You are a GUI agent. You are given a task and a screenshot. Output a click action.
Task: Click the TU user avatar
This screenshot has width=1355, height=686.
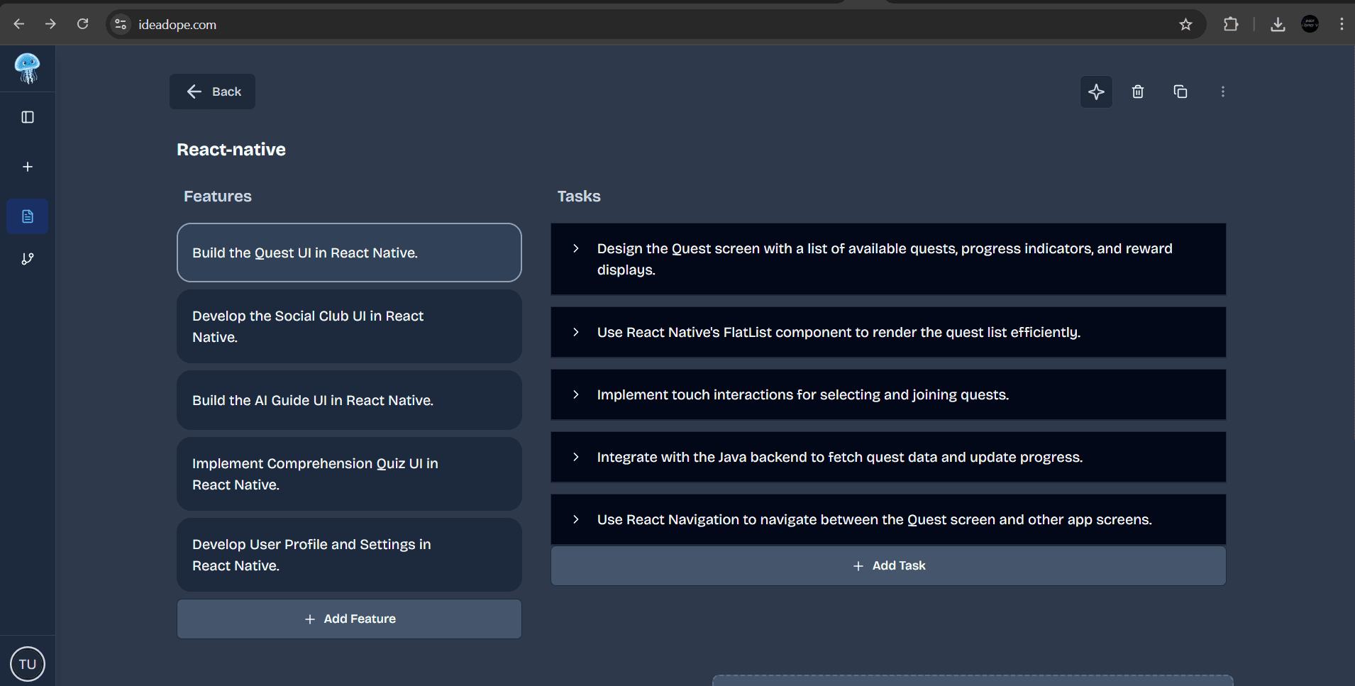pos(28,664)
